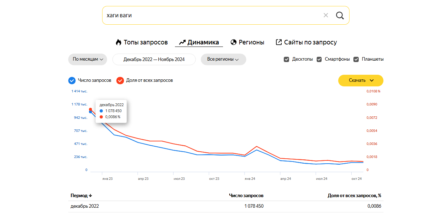Image resolution: width=446 pixels, height=213 pixels.
Task: Click the sort arrow next to Период
Action: click(x=90, y=196)
